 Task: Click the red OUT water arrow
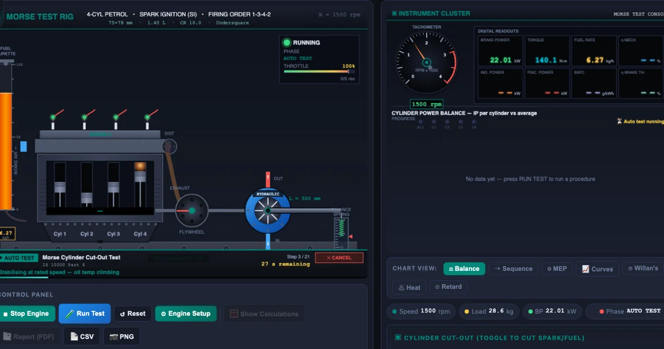[x=268, y=179]
